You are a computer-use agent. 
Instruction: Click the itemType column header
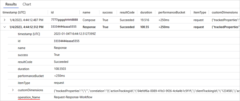coord(200,12)
